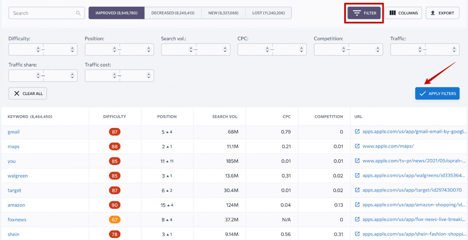
Task: Click the Filter funnel icon
Action: [x=357, y=13]
